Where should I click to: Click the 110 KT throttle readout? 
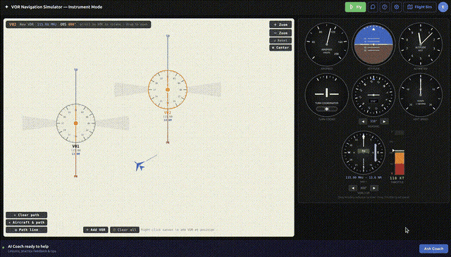pos(397,178)
